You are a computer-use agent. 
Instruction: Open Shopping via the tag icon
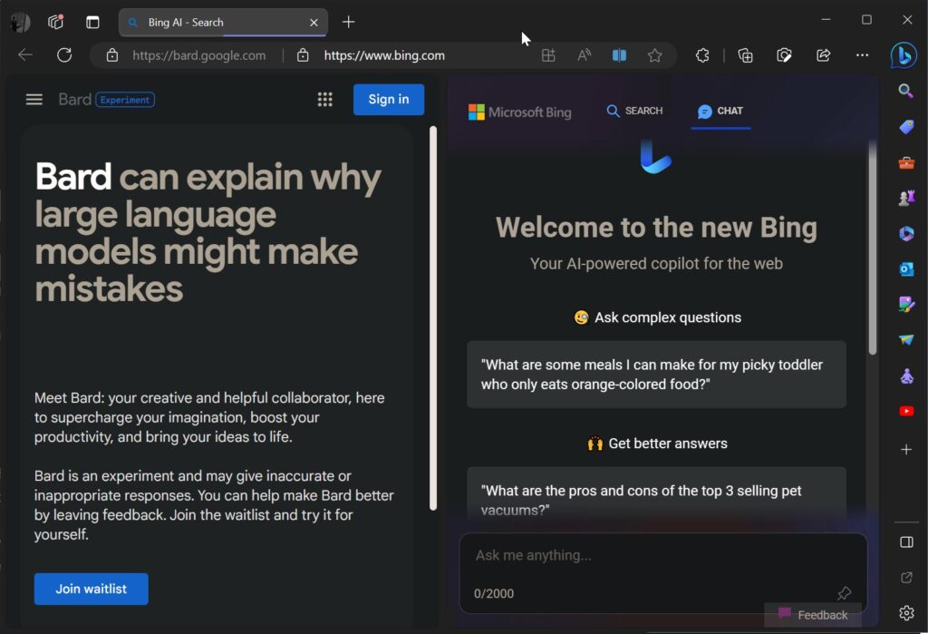906,126
